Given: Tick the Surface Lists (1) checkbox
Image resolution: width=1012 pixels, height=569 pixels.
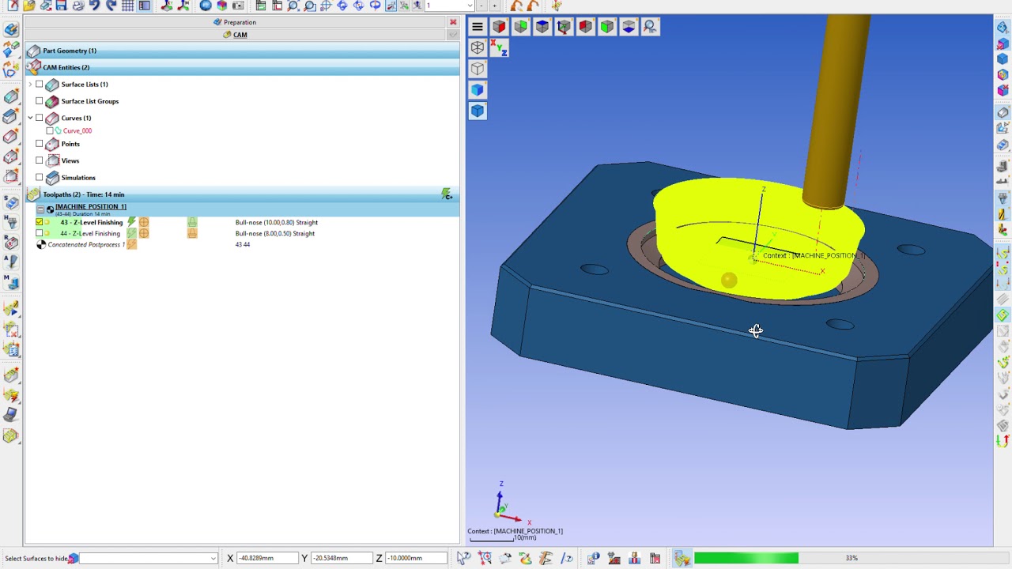Looking at the screenshot, I should pyautogui.click(x=40, y=85).
